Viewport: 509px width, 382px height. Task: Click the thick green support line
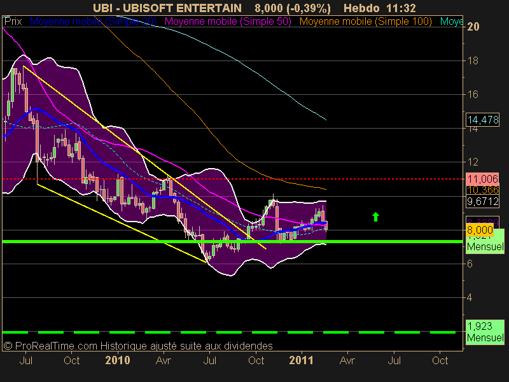pos(232,242)
